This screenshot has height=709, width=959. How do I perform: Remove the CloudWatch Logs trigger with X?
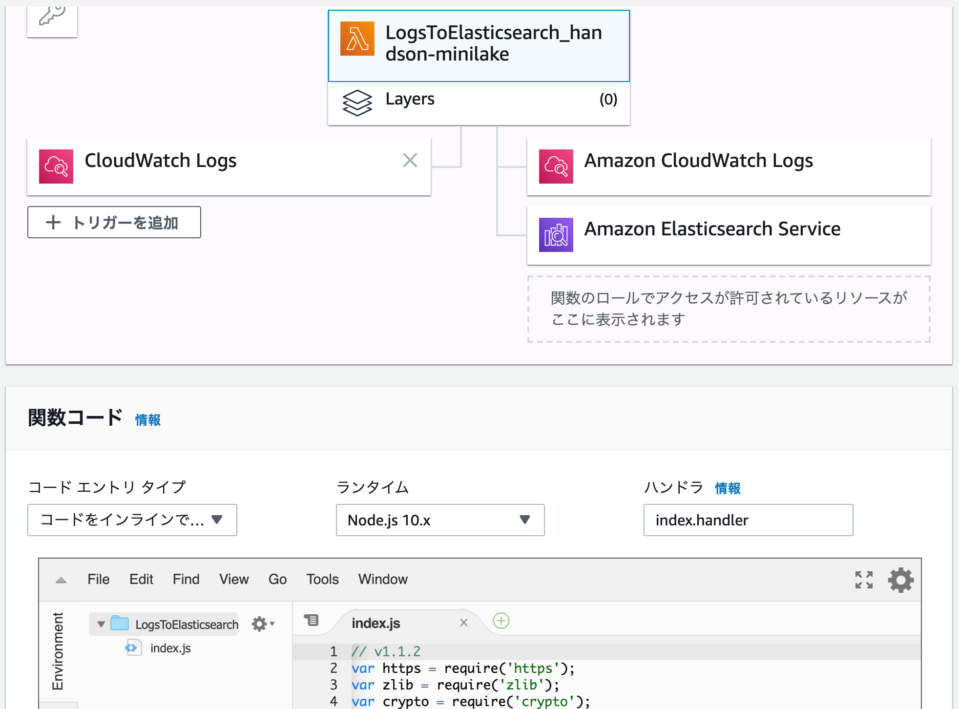coord(410,160)
